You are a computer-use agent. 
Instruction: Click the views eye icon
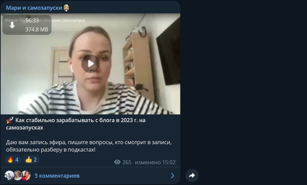coord(117,162)
